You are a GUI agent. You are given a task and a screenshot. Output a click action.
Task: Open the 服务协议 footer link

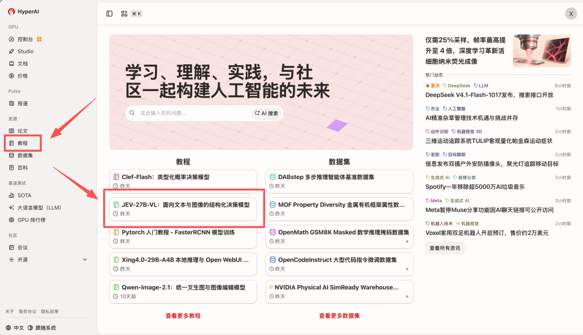point(28,312)
